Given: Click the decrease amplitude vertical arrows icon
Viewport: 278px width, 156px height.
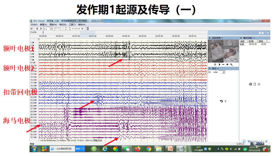Looking at the screenshot, I should (66, 29).
